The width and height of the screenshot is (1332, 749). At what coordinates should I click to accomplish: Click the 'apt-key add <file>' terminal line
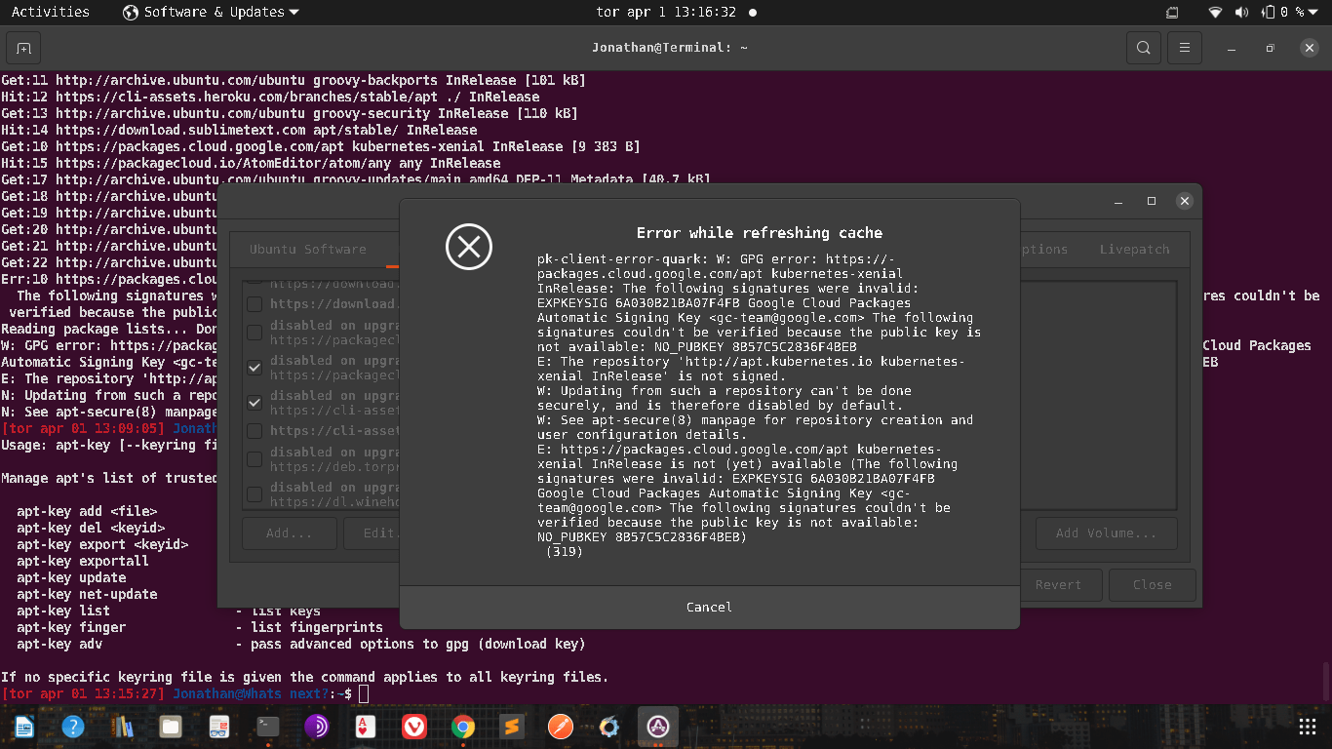tap(87, 511)
